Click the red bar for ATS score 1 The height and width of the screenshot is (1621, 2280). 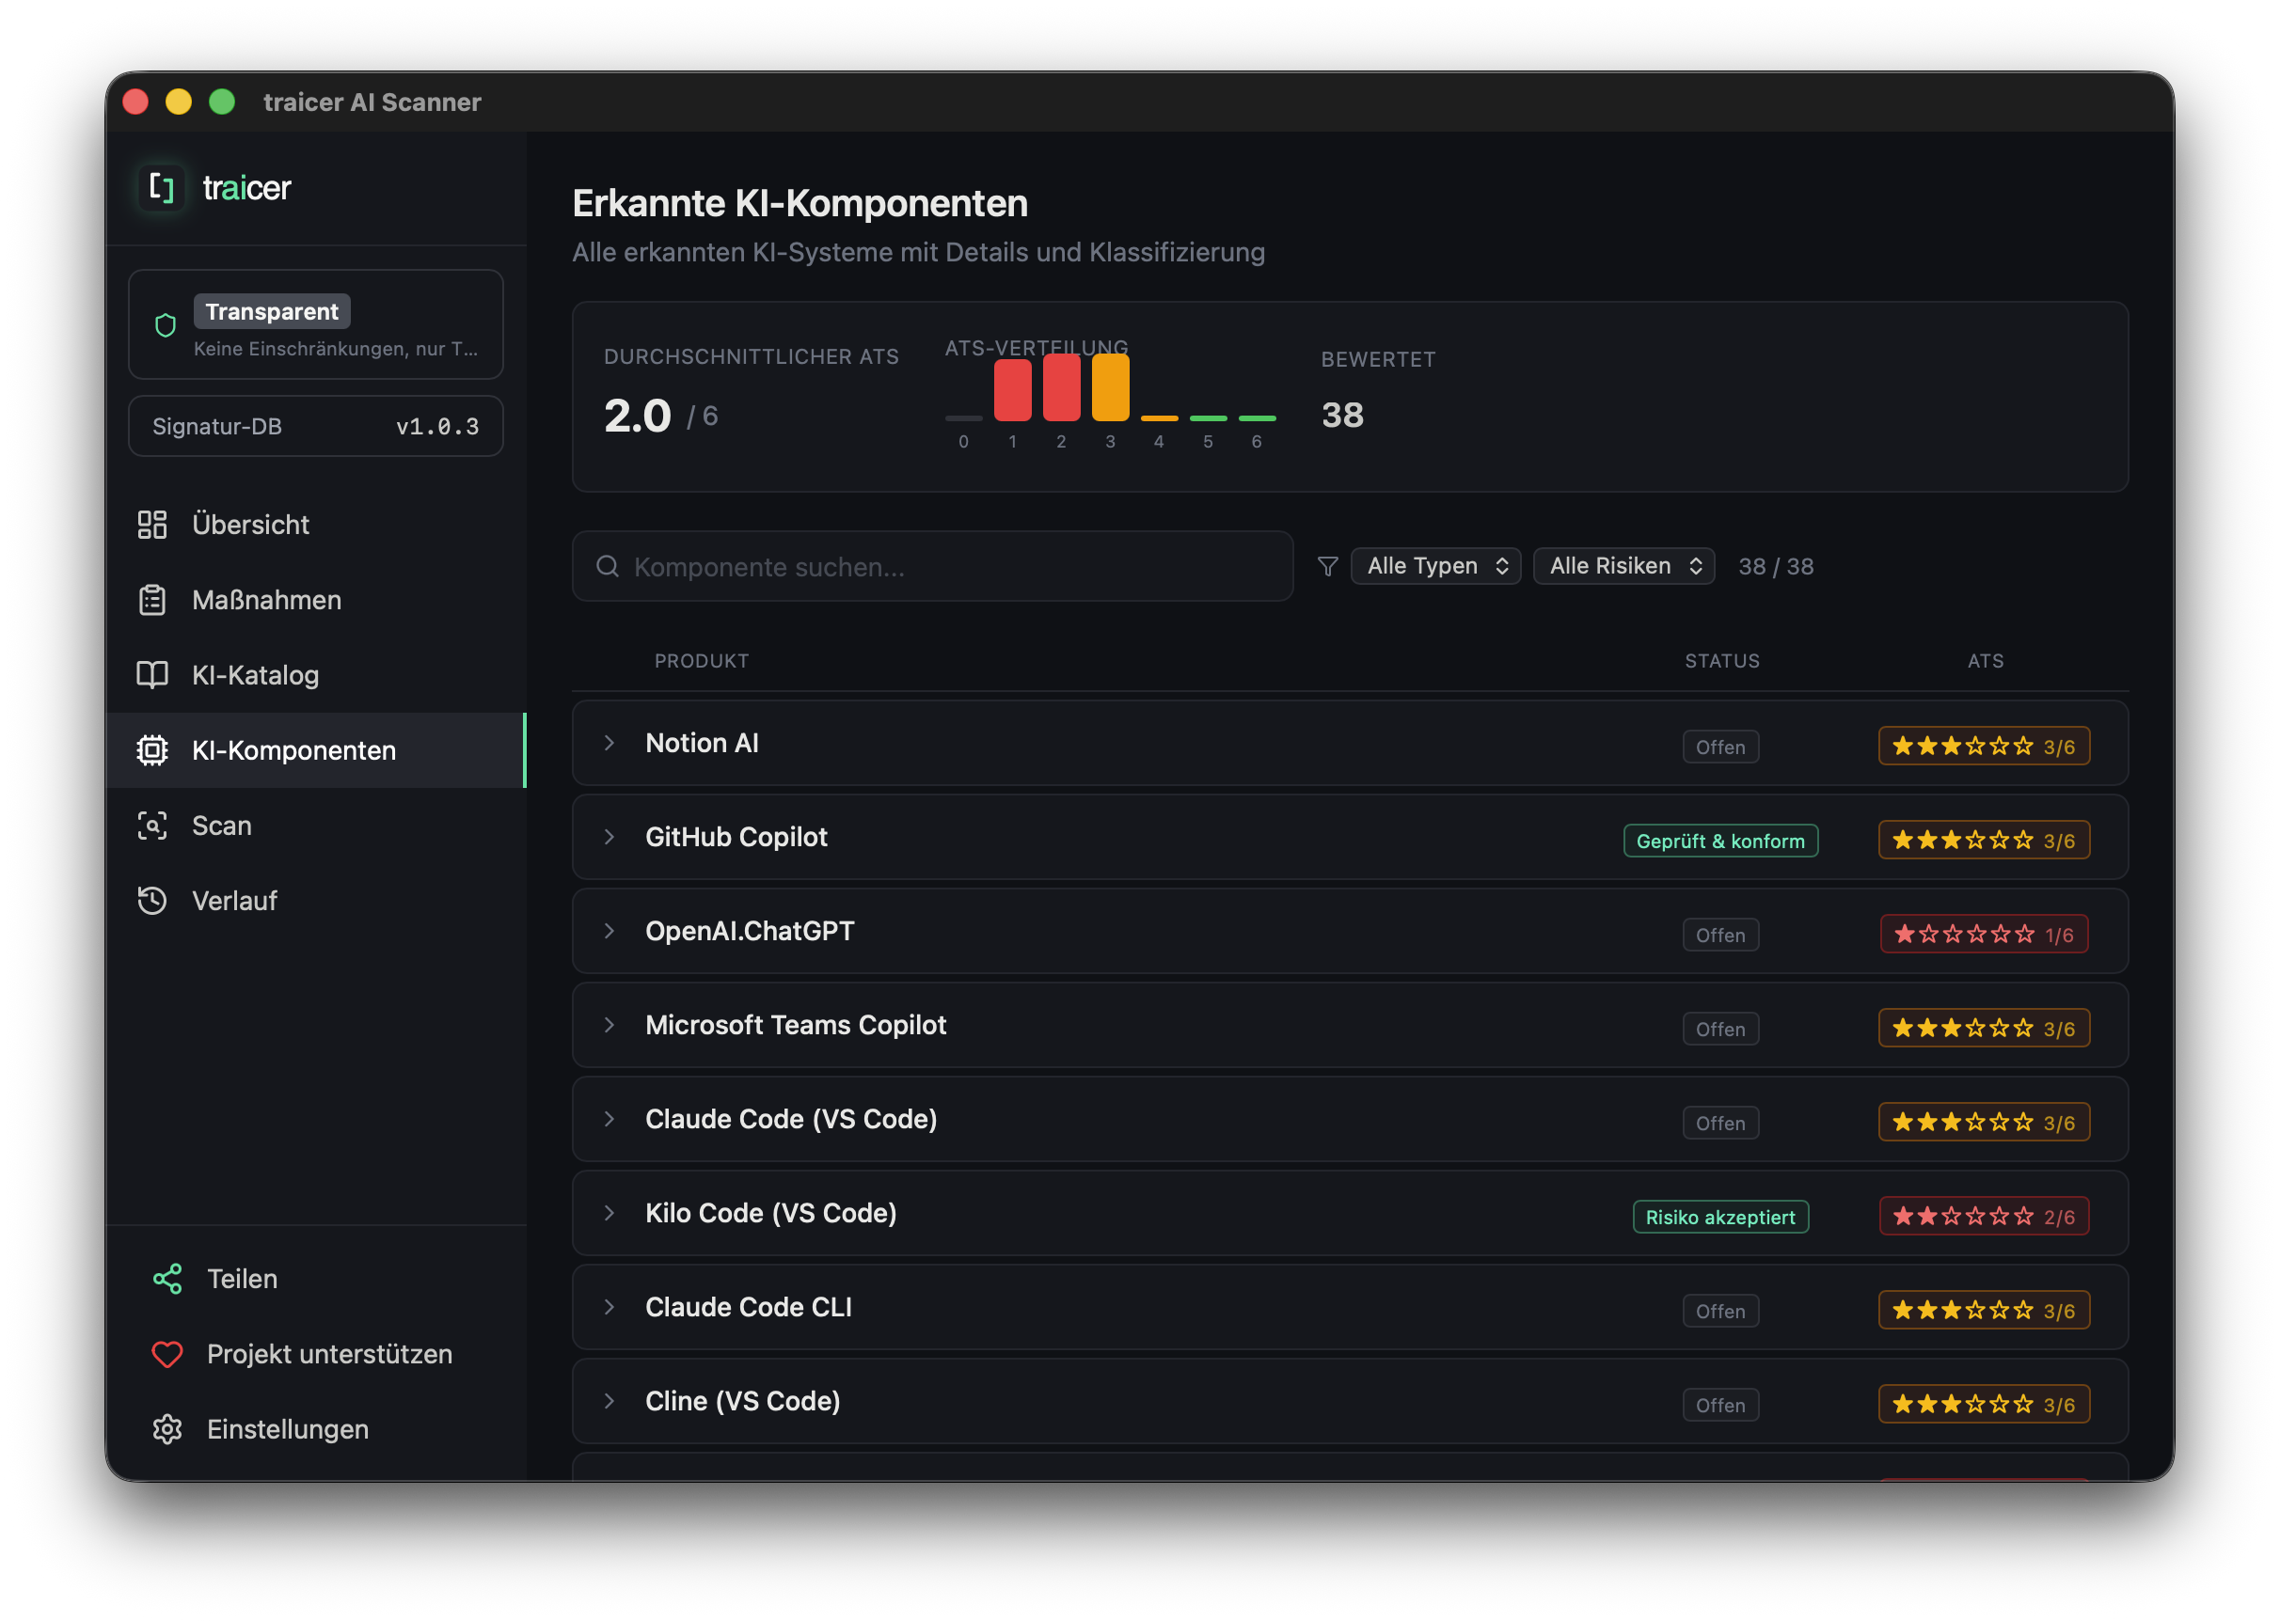(1011, 389)
